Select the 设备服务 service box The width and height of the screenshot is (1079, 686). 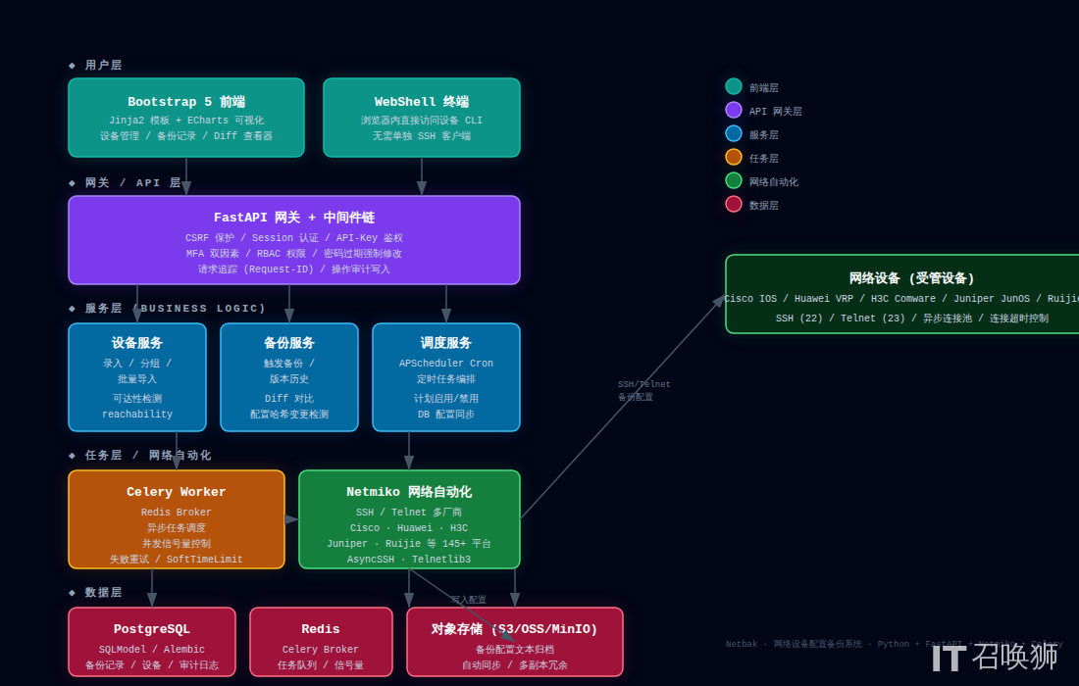tap(137, 377)
